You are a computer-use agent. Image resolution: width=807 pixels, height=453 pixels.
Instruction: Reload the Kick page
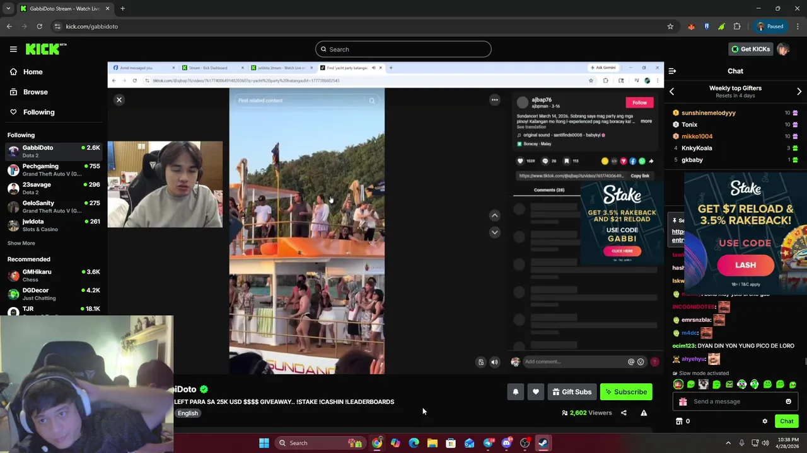39,26
